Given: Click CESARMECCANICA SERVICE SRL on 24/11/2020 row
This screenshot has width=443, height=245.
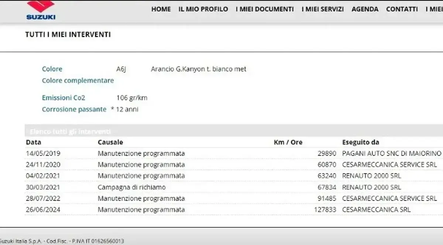Looking at the screenshot, I should (x=389, y=164).
